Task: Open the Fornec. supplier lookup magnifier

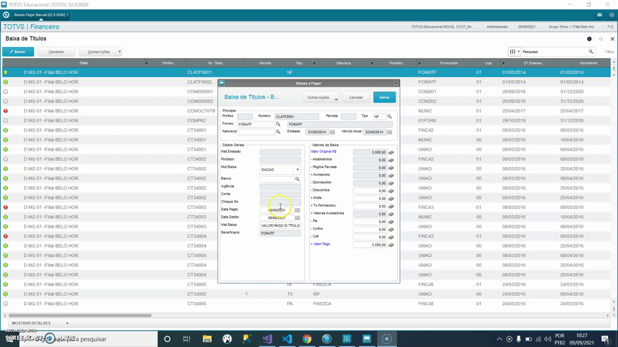Action: pos(278,124)
